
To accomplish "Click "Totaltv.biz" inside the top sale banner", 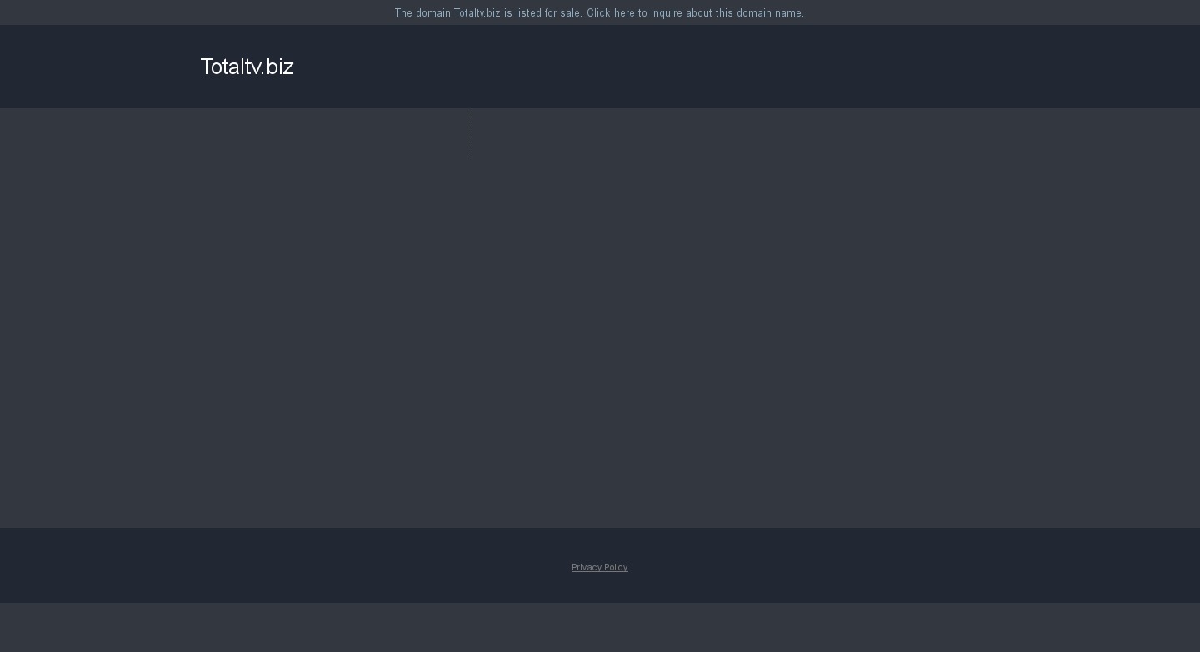I will pos(477,13).
